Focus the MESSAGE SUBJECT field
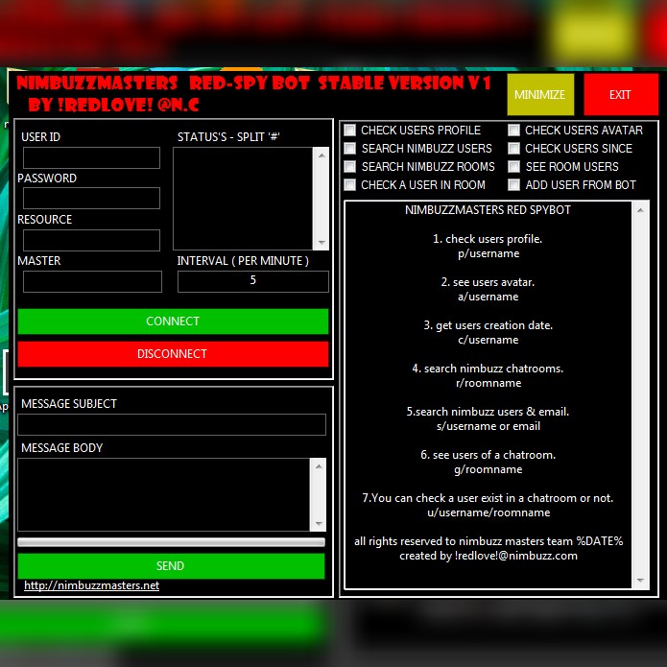Viewport: 667px width, 667px height. point(172,424)
